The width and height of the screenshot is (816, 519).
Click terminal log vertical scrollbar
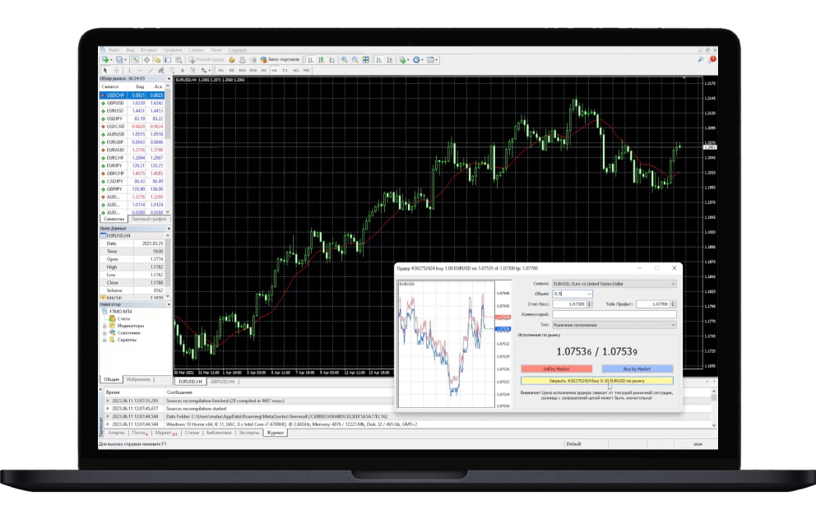714,407
